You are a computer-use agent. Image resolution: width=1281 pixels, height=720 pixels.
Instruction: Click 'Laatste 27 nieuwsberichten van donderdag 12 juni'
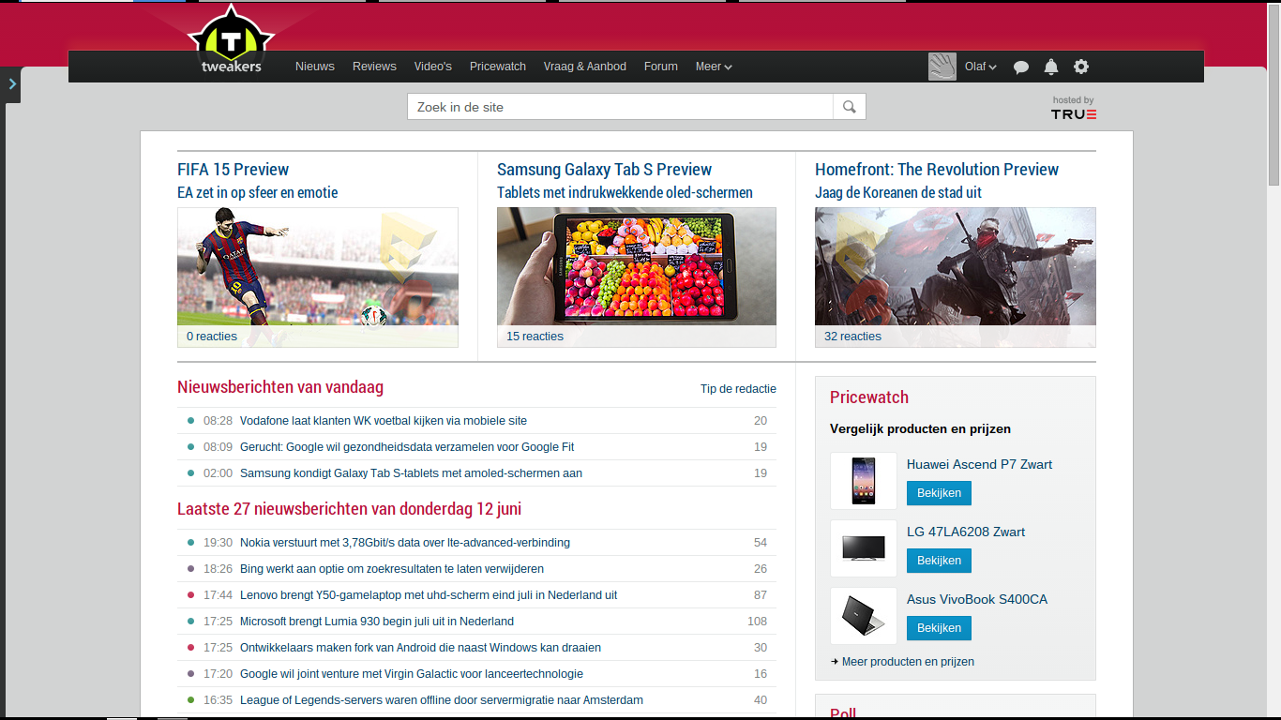click(x=349, y=509)
